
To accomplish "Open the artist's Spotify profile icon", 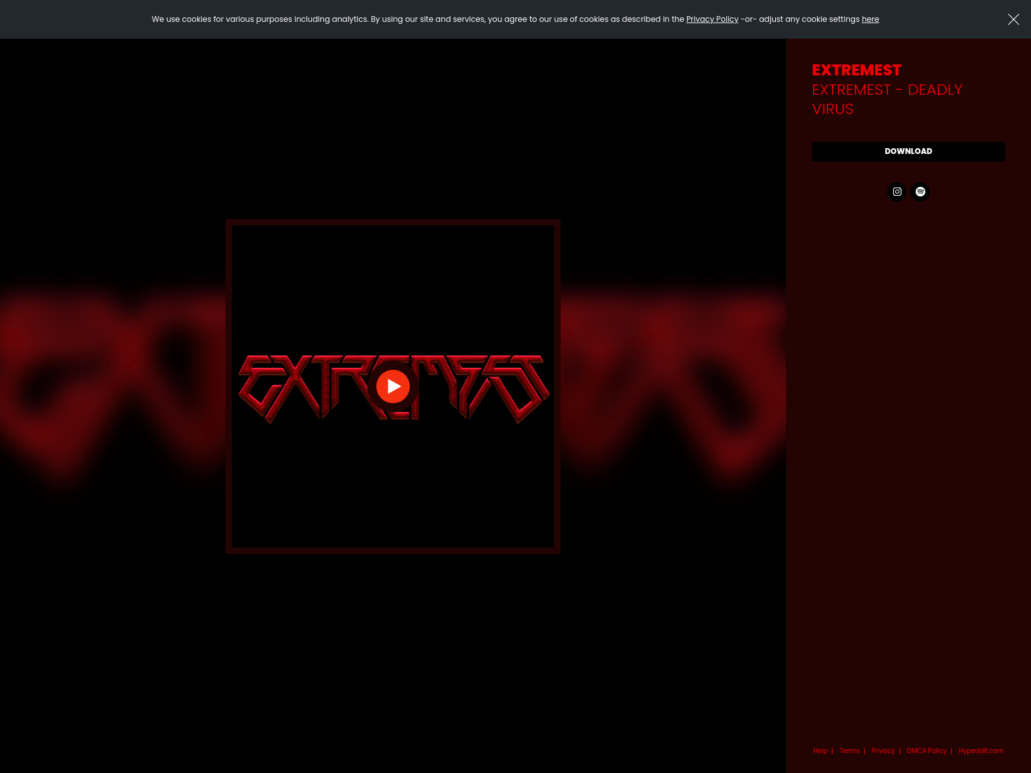I will (x=920, y=192).
